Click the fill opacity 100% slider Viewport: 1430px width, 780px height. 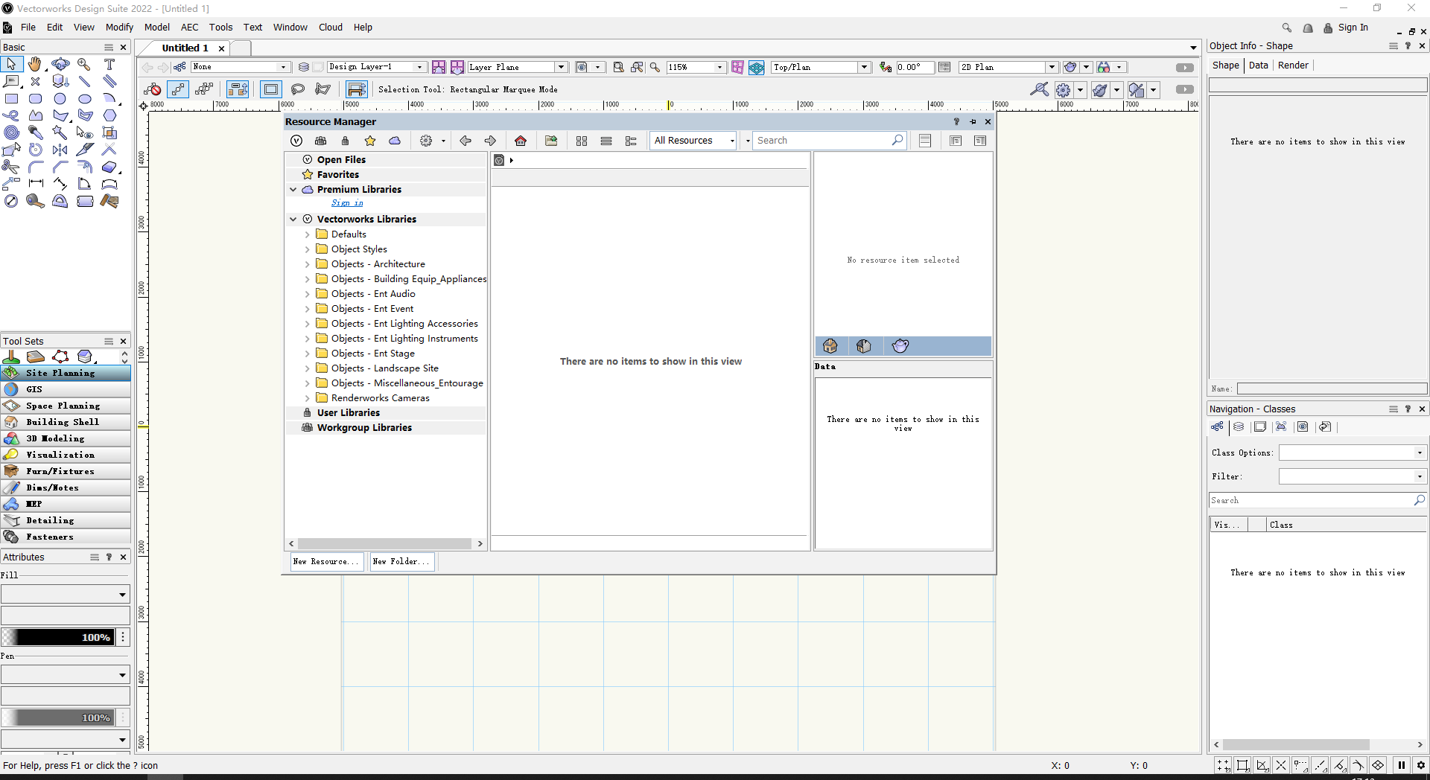tap(58, 637)
